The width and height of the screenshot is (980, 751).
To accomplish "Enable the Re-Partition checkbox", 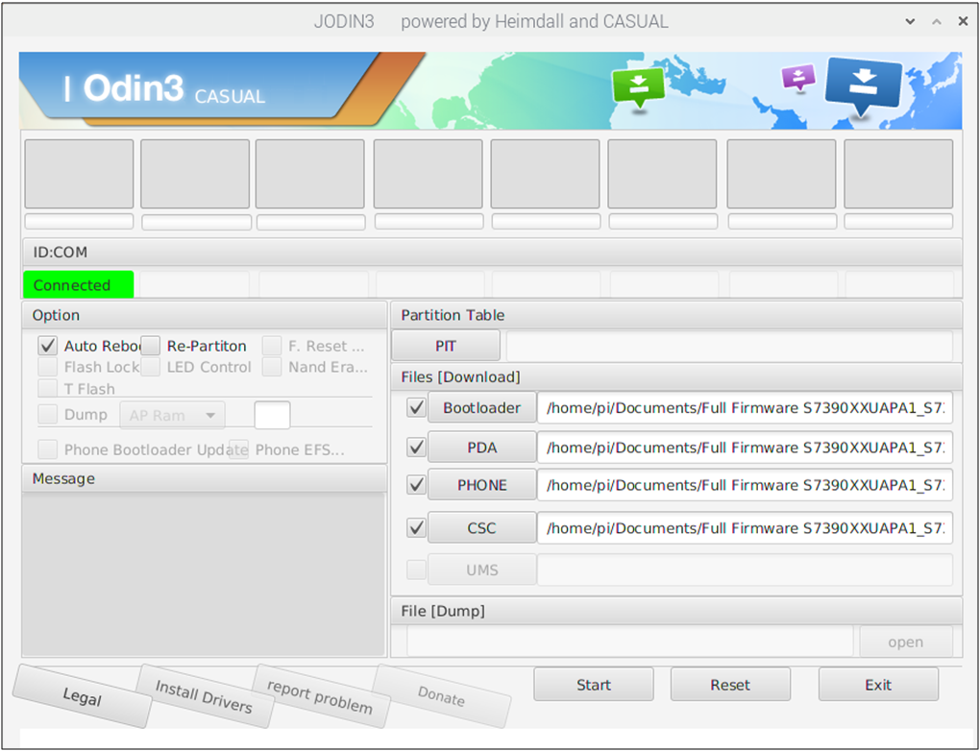I will tap(151, 346).
